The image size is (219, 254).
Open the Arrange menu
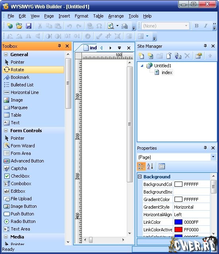[x=116, y=16]
